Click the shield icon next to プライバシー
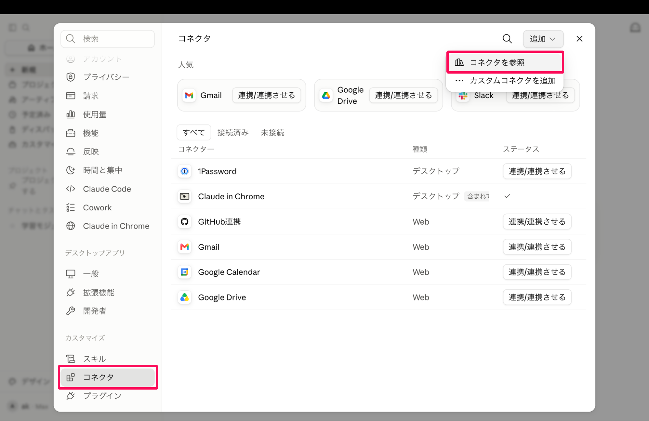This screenshot has width=649, height=421. [x=70, y=77]
